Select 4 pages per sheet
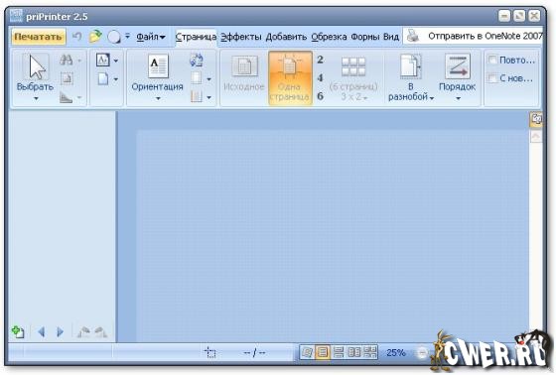556x375 pixels. coord(320,77)
